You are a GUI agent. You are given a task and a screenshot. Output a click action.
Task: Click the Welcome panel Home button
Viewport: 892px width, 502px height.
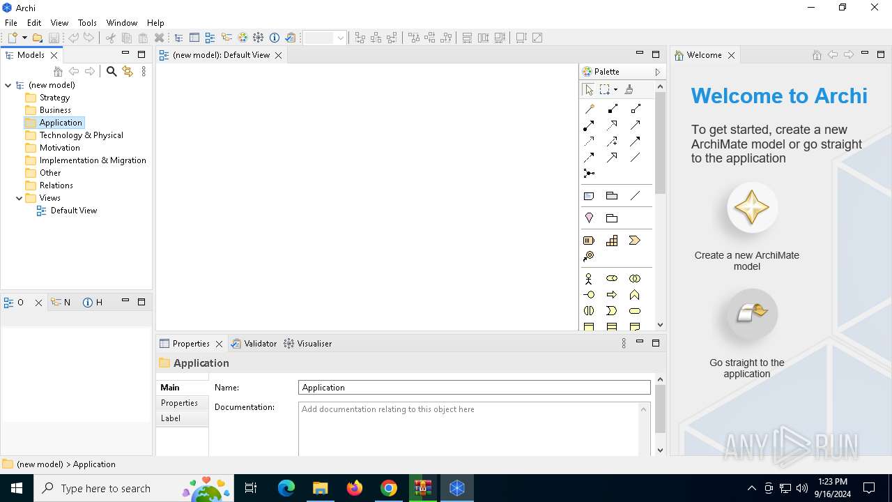817,54
